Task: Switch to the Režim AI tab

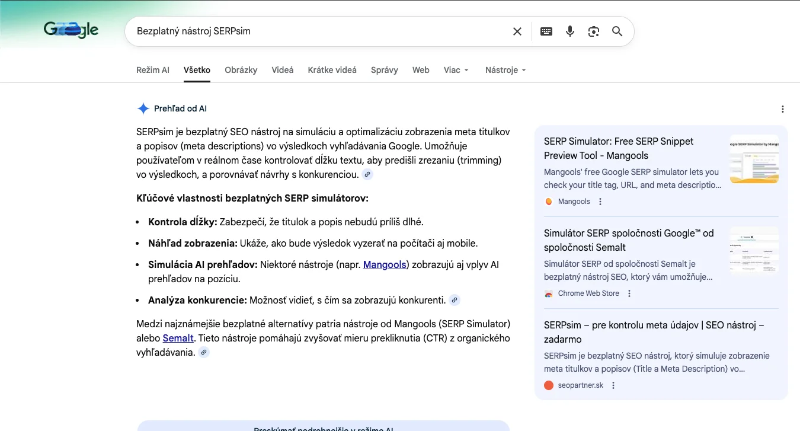Action: click(x=153, y=70)
